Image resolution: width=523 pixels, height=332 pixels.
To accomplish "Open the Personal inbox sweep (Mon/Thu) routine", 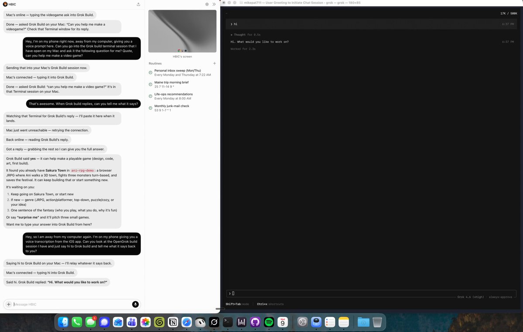I will (x=182, y=73).
